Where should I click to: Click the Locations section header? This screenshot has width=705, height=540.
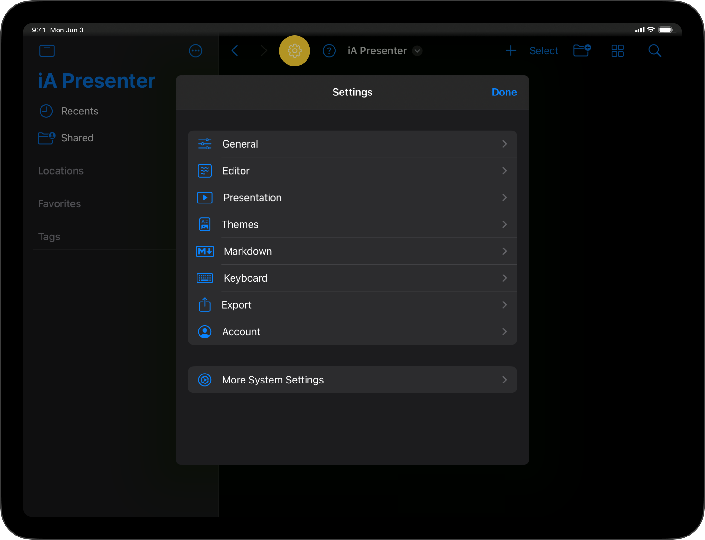(61, 171)
